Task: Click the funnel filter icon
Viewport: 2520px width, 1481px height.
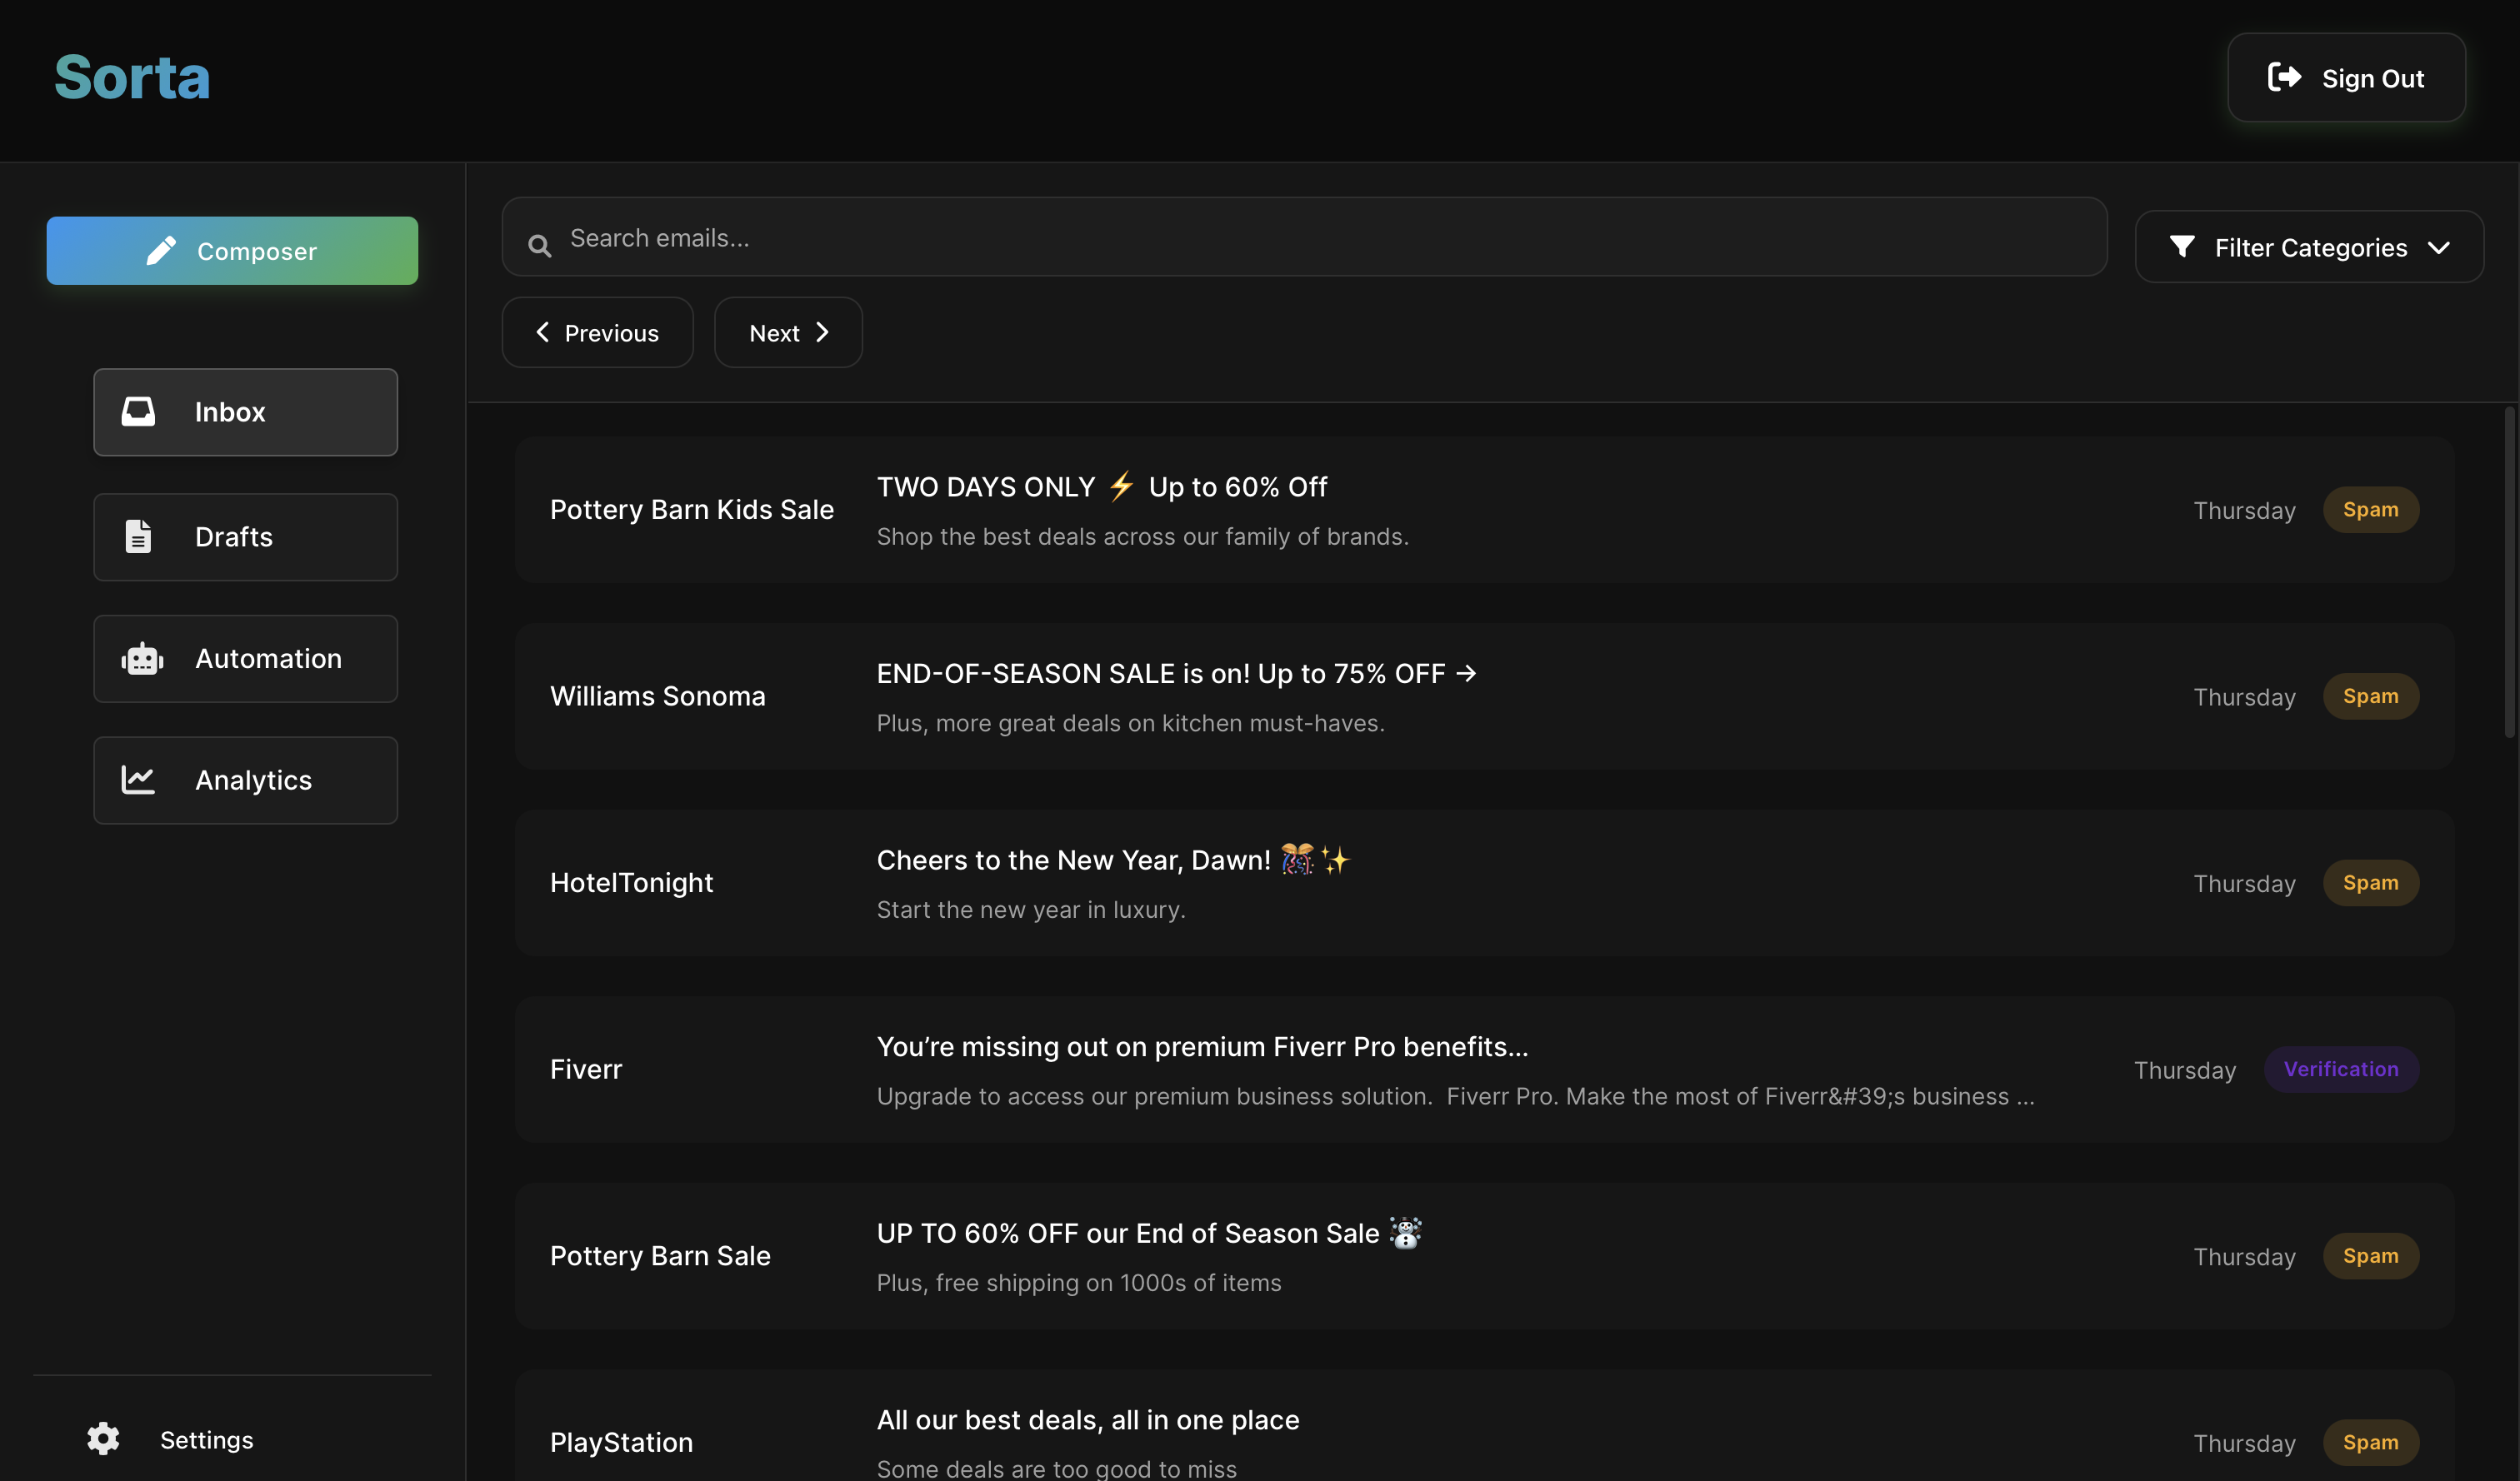Action: click(2182, 246)
